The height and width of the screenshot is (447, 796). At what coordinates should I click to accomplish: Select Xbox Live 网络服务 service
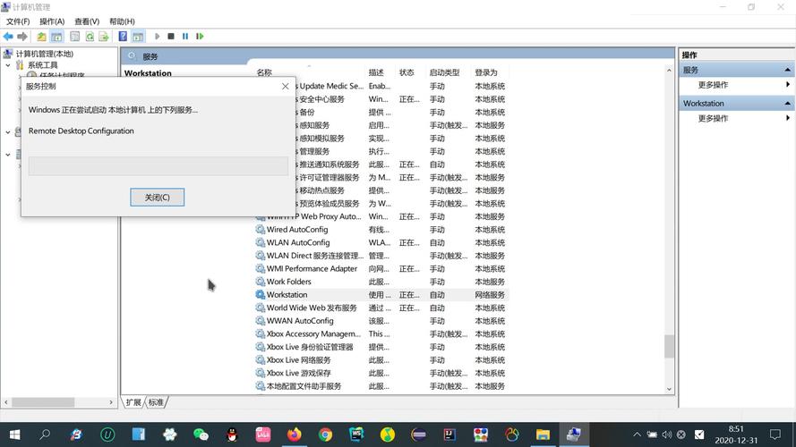click(298, 360)
